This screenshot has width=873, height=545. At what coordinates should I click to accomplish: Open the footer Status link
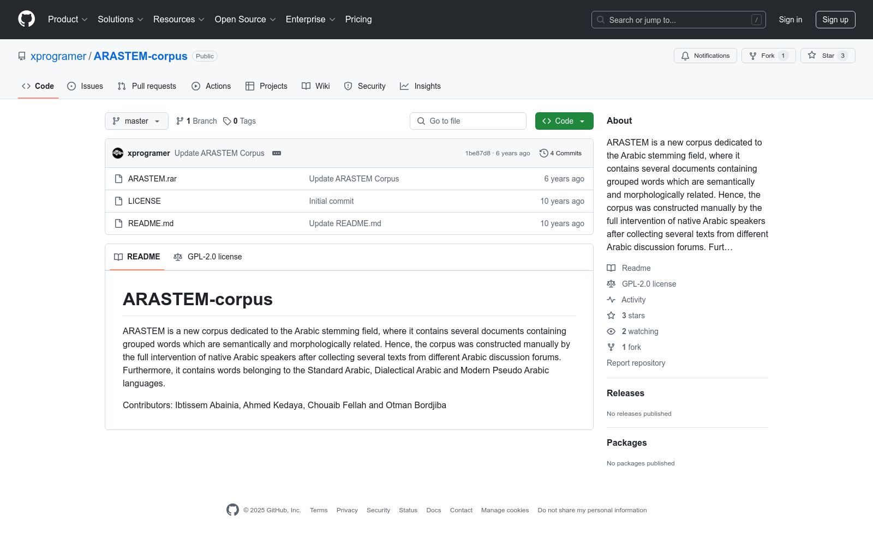[x=408, y=510]
